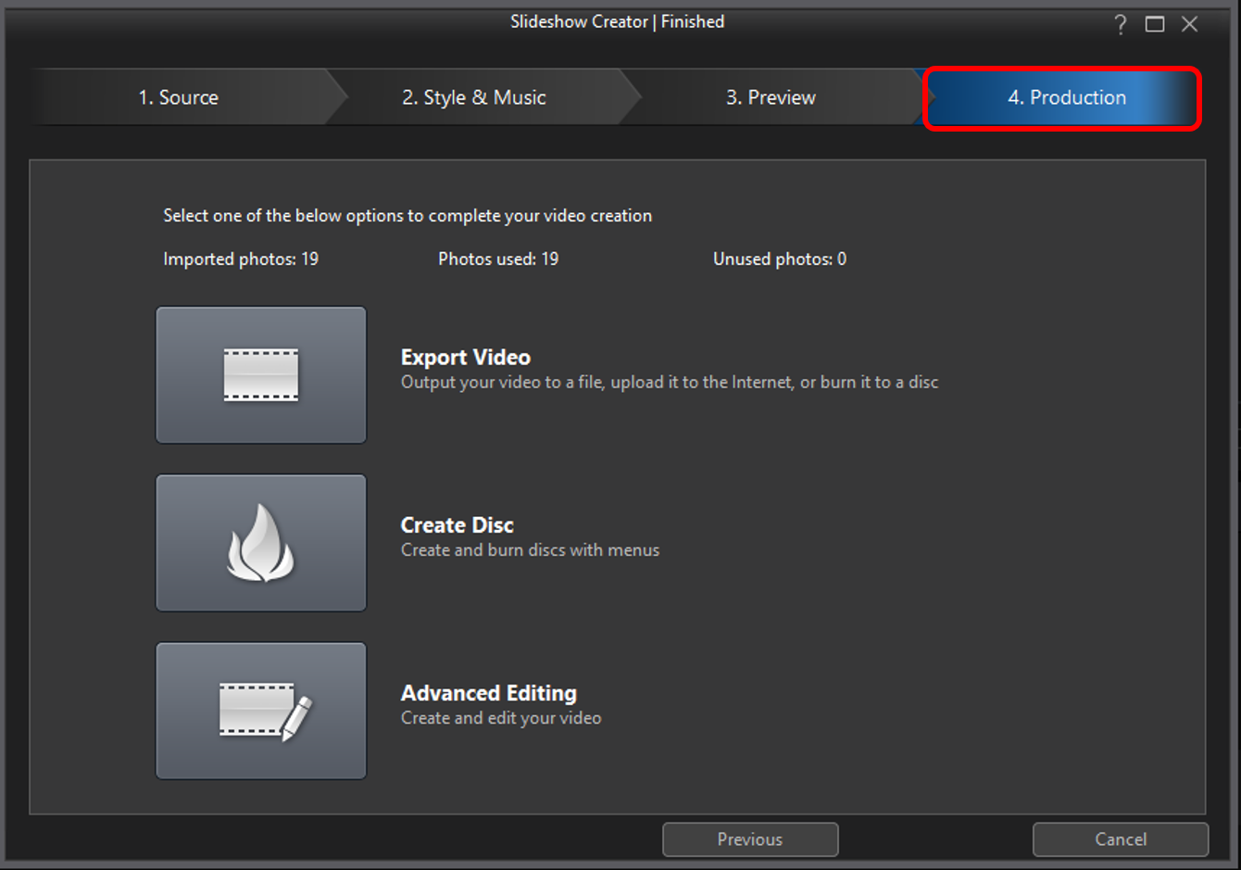The width and height of the screenshot is (1241, 870).
Task: Return to the 3. Preview step
Action: pos(771,97)
